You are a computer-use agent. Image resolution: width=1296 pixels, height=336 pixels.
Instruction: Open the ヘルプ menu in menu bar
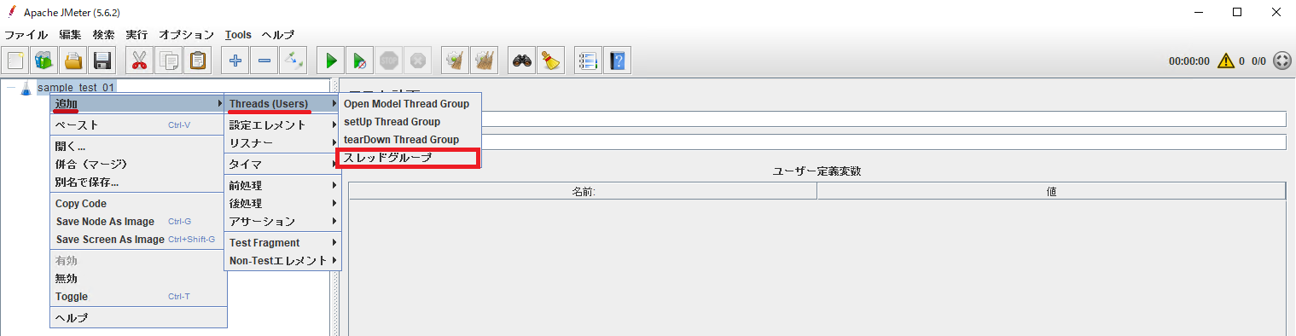coord(277,35)
